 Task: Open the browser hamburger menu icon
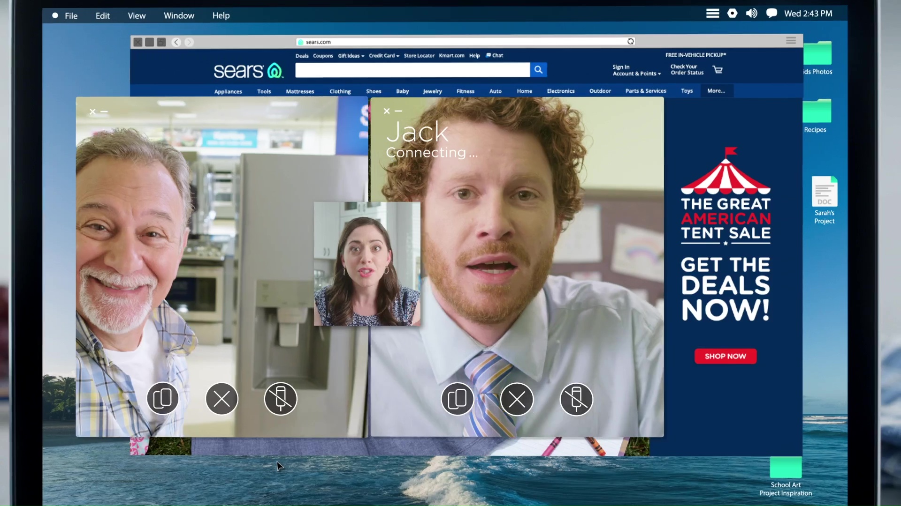click(x=791, y=41)
